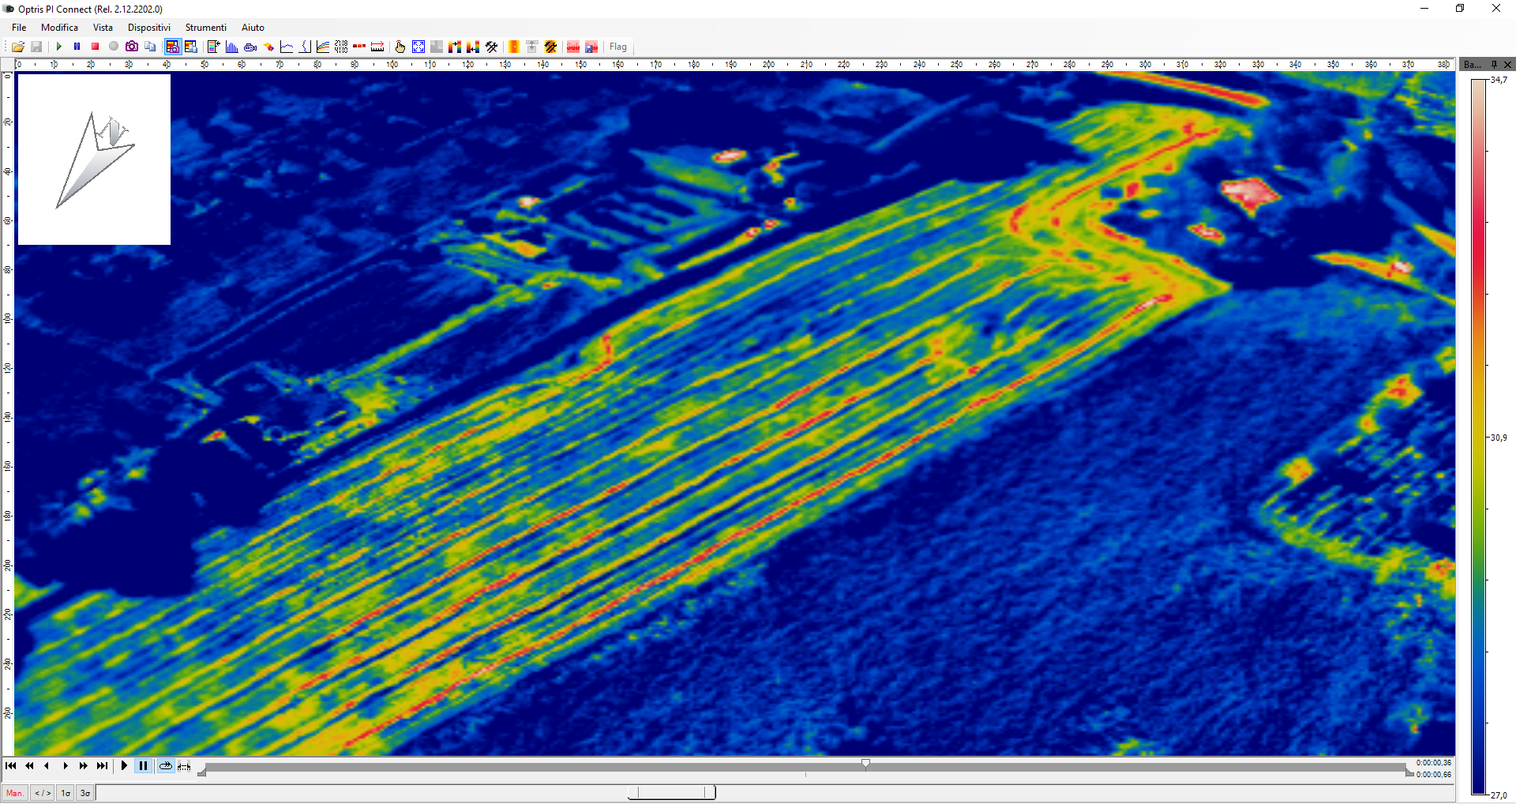The image size is (1516, 804).
Task: Click the hand pointer tool icon
Action: [400, 47]
